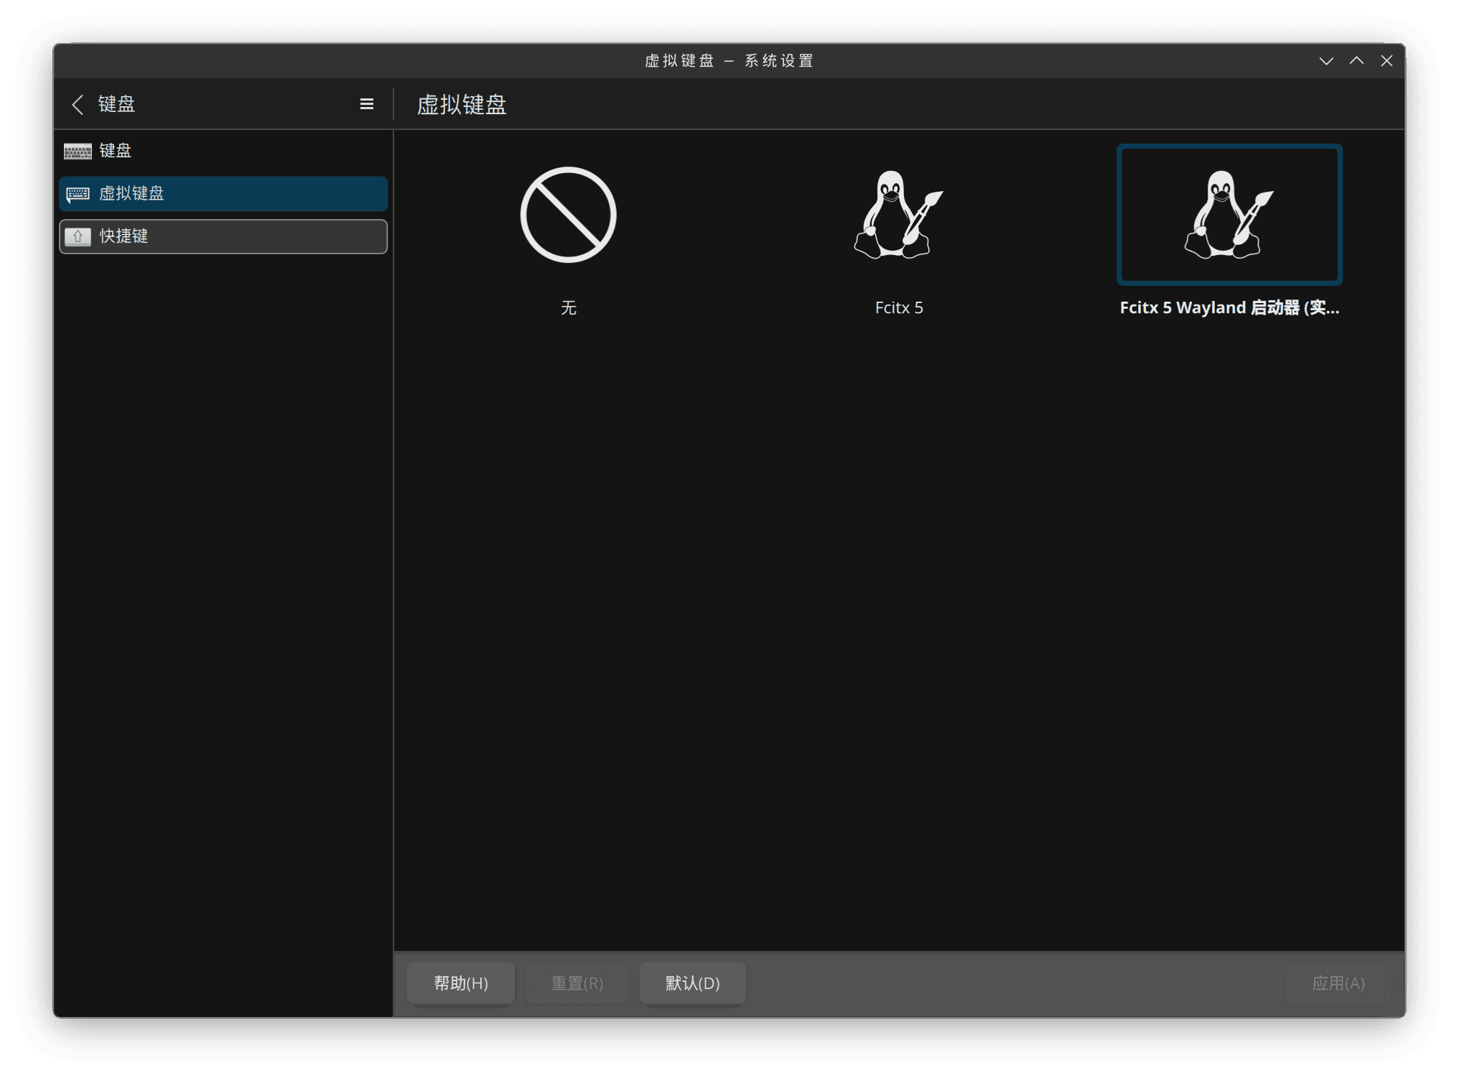
Task: Maximize the window with the up chevron
Action: coord(1356,61)
